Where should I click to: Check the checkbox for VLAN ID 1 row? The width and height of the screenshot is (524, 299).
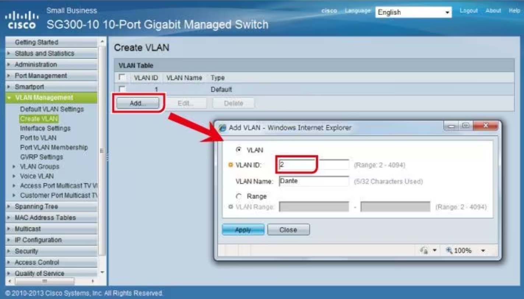pos(122,89)
